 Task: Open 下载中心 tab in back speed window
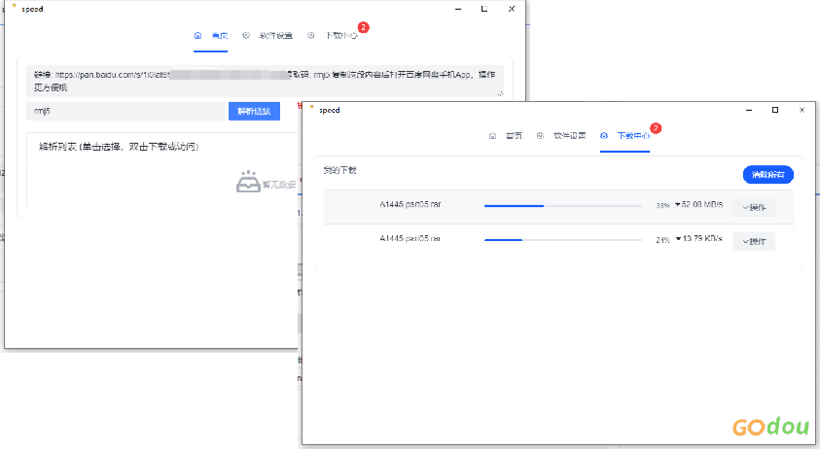[341, 36]
